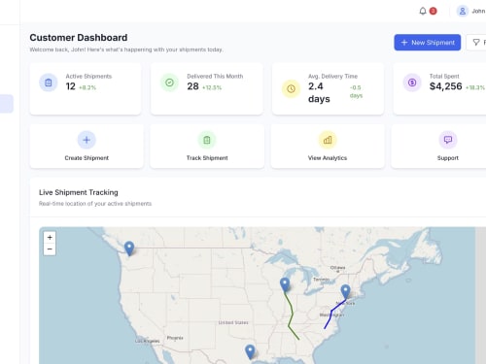Click the green shipment route line
The height and width of the screenshot is (364, 486).
pyautogui.click(x=292, y=314)
